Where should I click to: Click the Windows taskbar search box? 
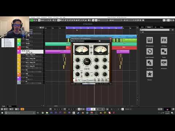[x=20, y=113]
